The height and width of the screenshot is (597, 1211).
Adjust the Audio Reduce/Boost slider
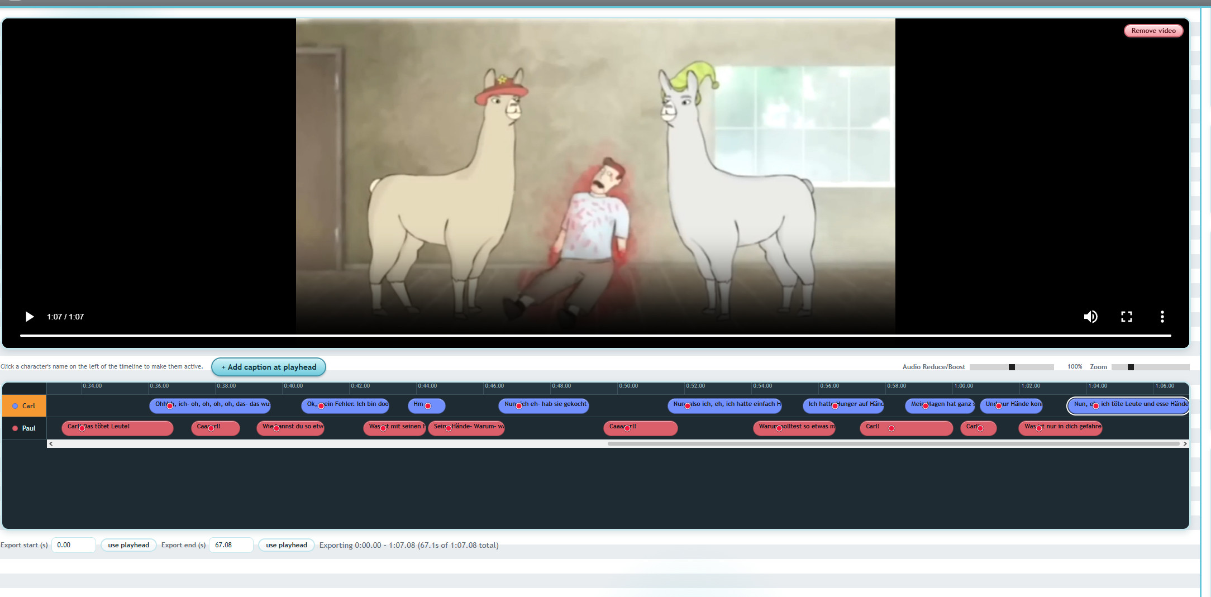pyautogui.click(x=1012, y=367)
